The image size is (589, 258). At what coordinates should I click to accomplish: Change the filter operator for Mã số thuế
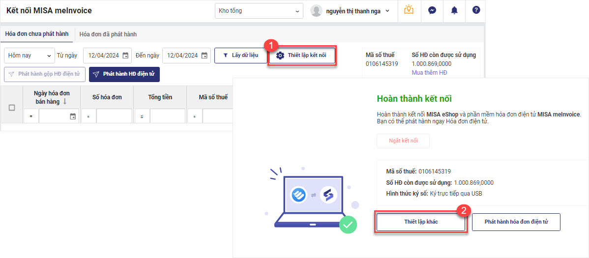click(195, 117)
